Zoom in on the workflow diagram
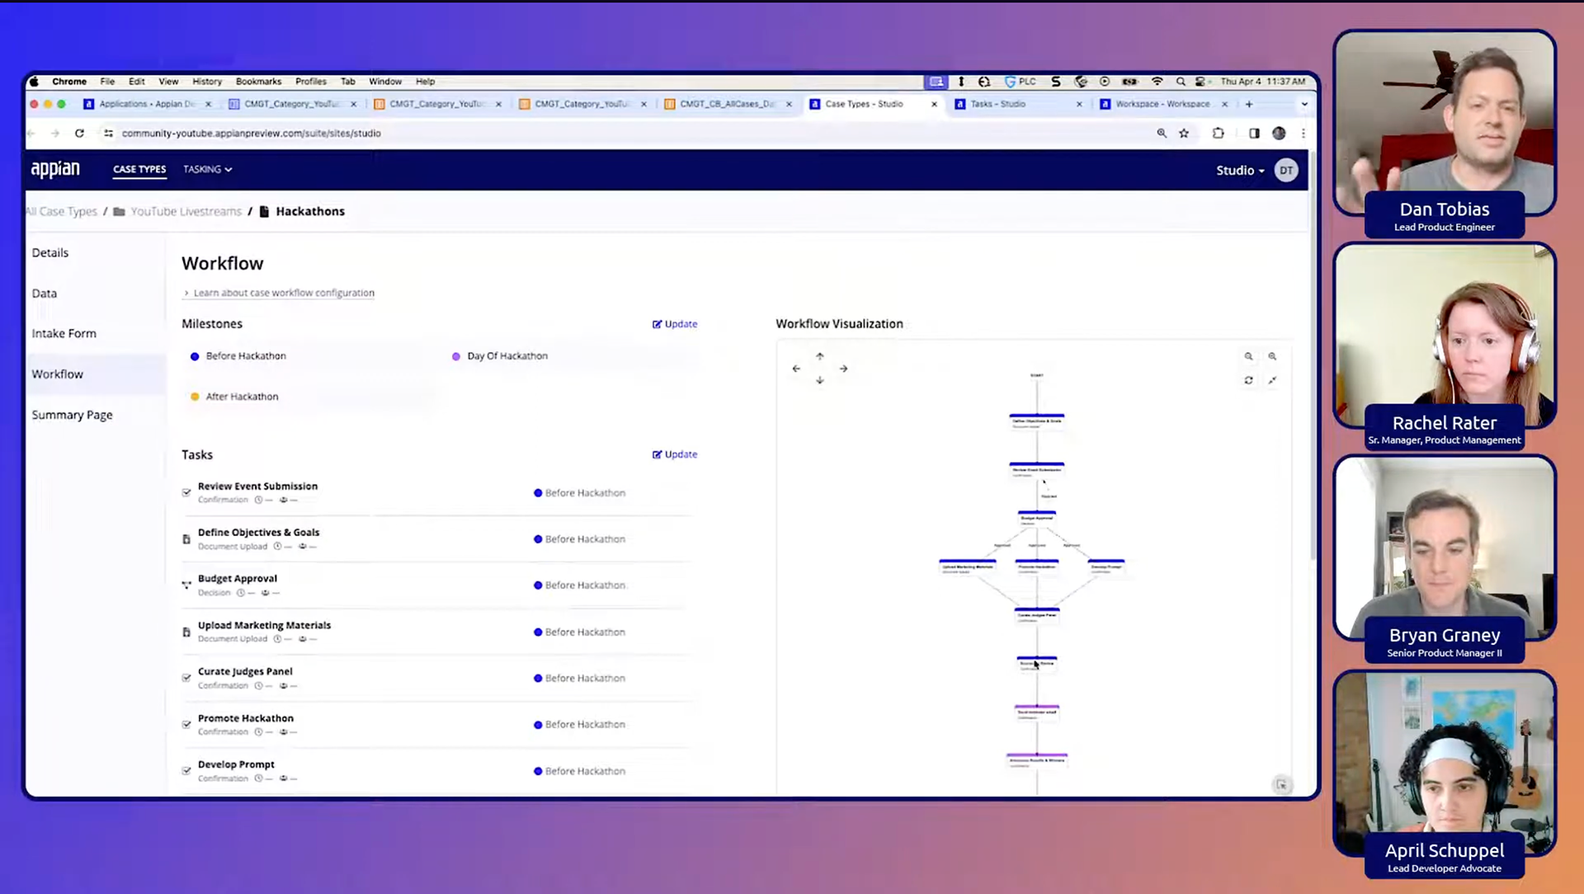The height and width of the screenshot is (894, 1584). pyautogui.click(x=1272, y=356)
